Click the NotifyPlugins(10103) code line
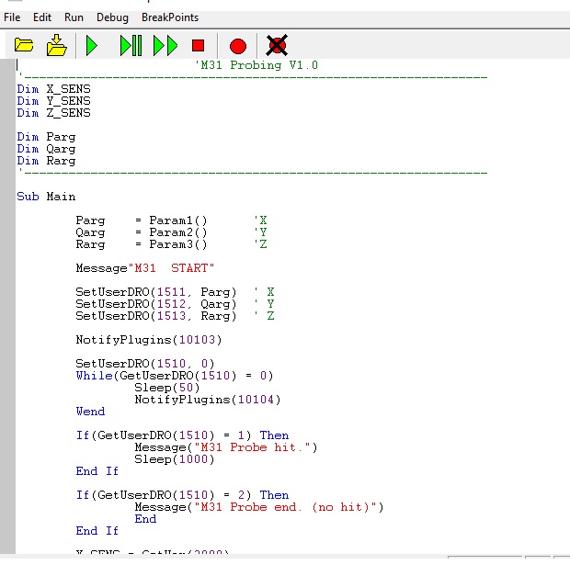The width and height of the screenshot is (570, 576). click(149, 340)
